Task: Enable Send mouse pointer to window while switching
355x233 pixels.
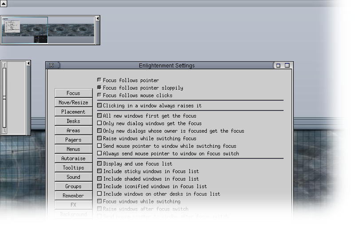Action: click(x=99, y=146)
